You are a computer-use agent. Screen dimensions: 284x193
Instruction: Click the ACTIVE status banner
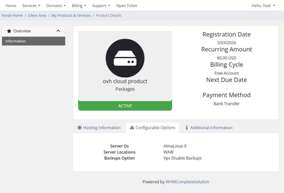[x=125, y=106]
